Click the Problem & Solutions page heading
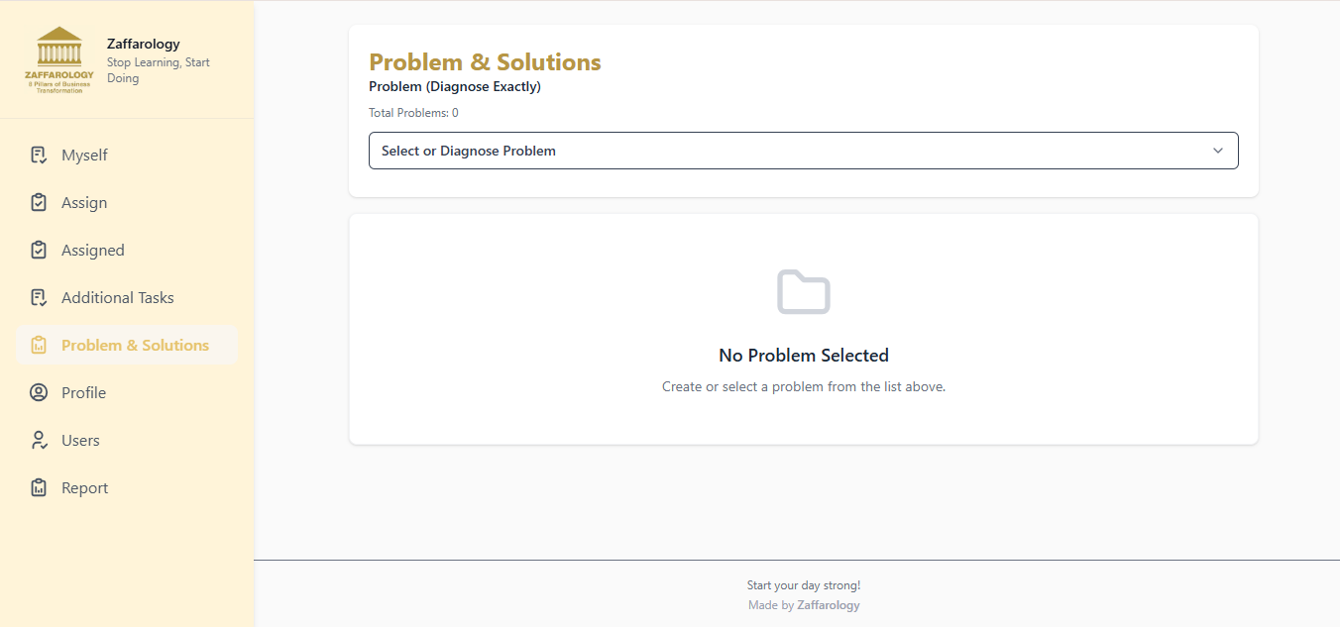This screenshot has height=627, width=1340. [485, 62]
